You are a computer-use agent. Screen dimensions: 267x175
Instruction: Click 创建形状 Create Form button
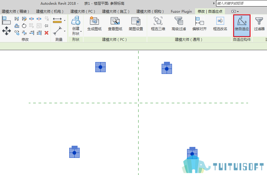pyautogui.click(x=76, y=25)
